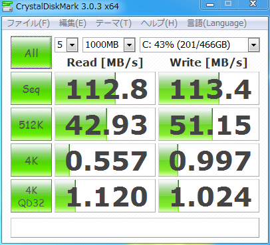Run all benchmarks with All button
The image size is (270, 245).
(x=31, y=52)
